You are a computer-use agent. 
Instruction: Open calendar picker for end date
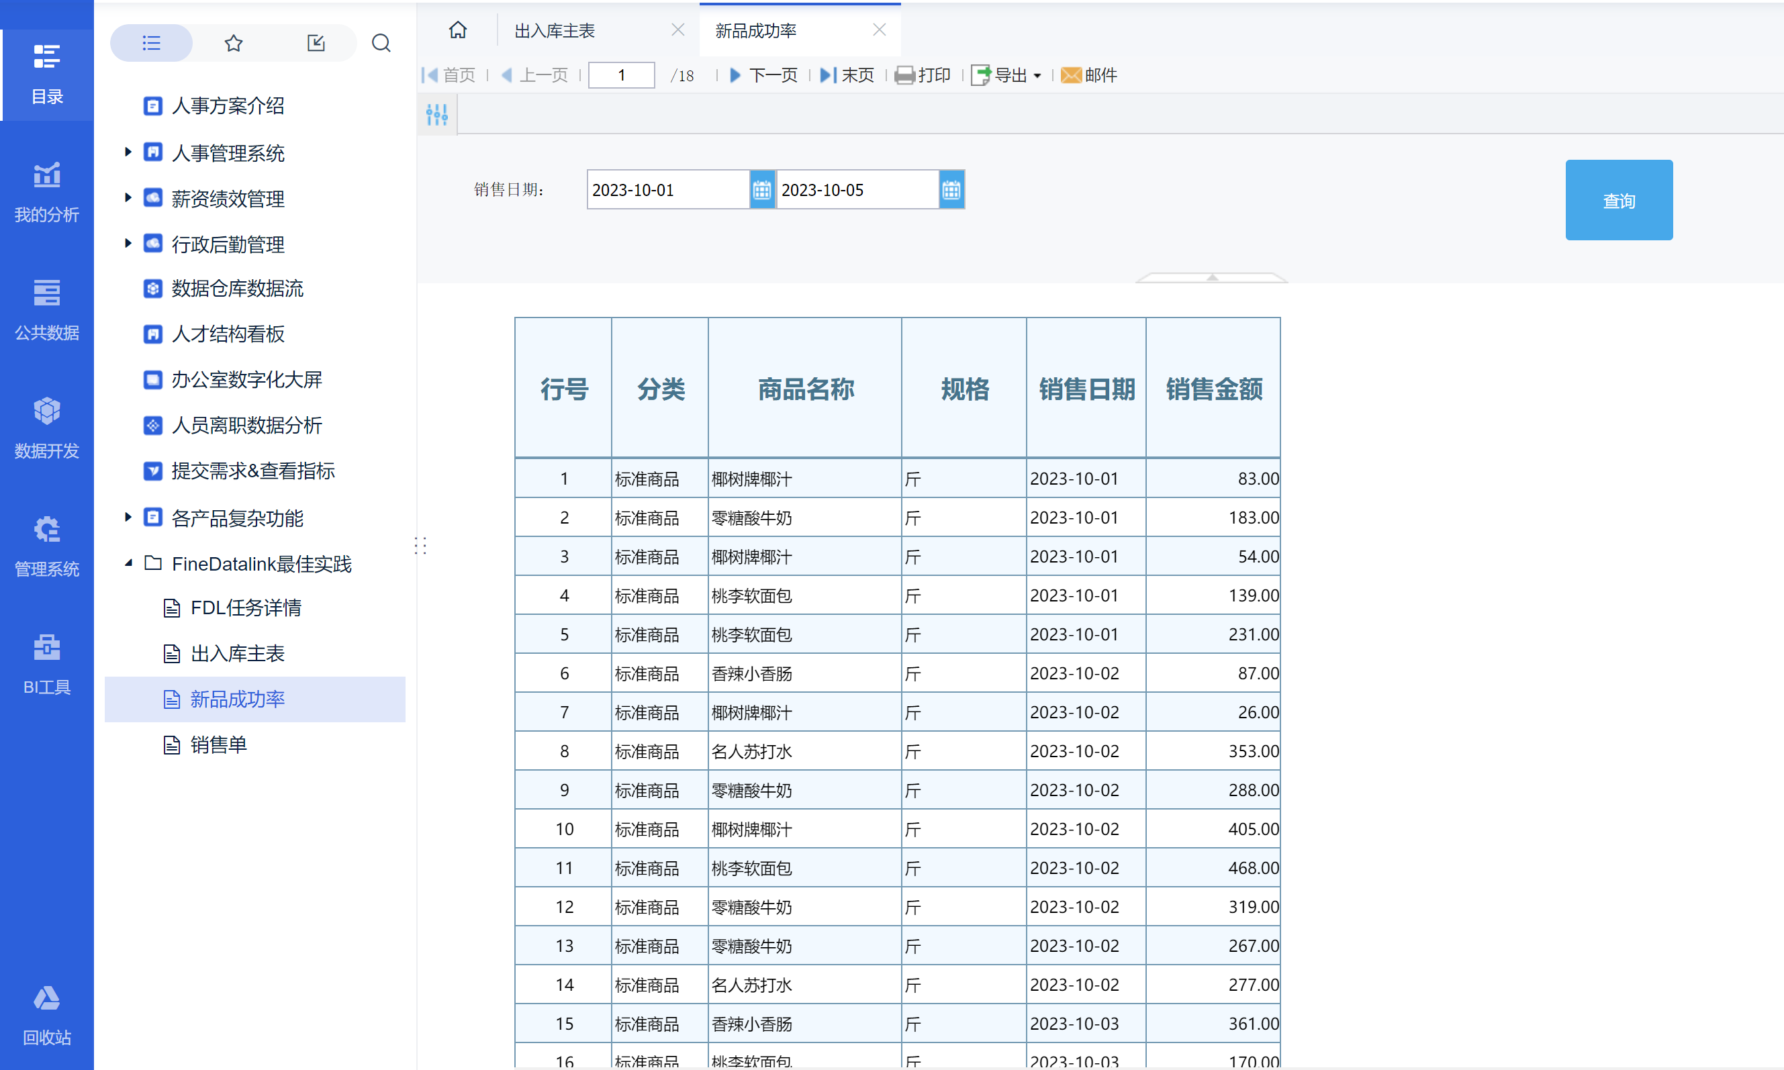951,189
